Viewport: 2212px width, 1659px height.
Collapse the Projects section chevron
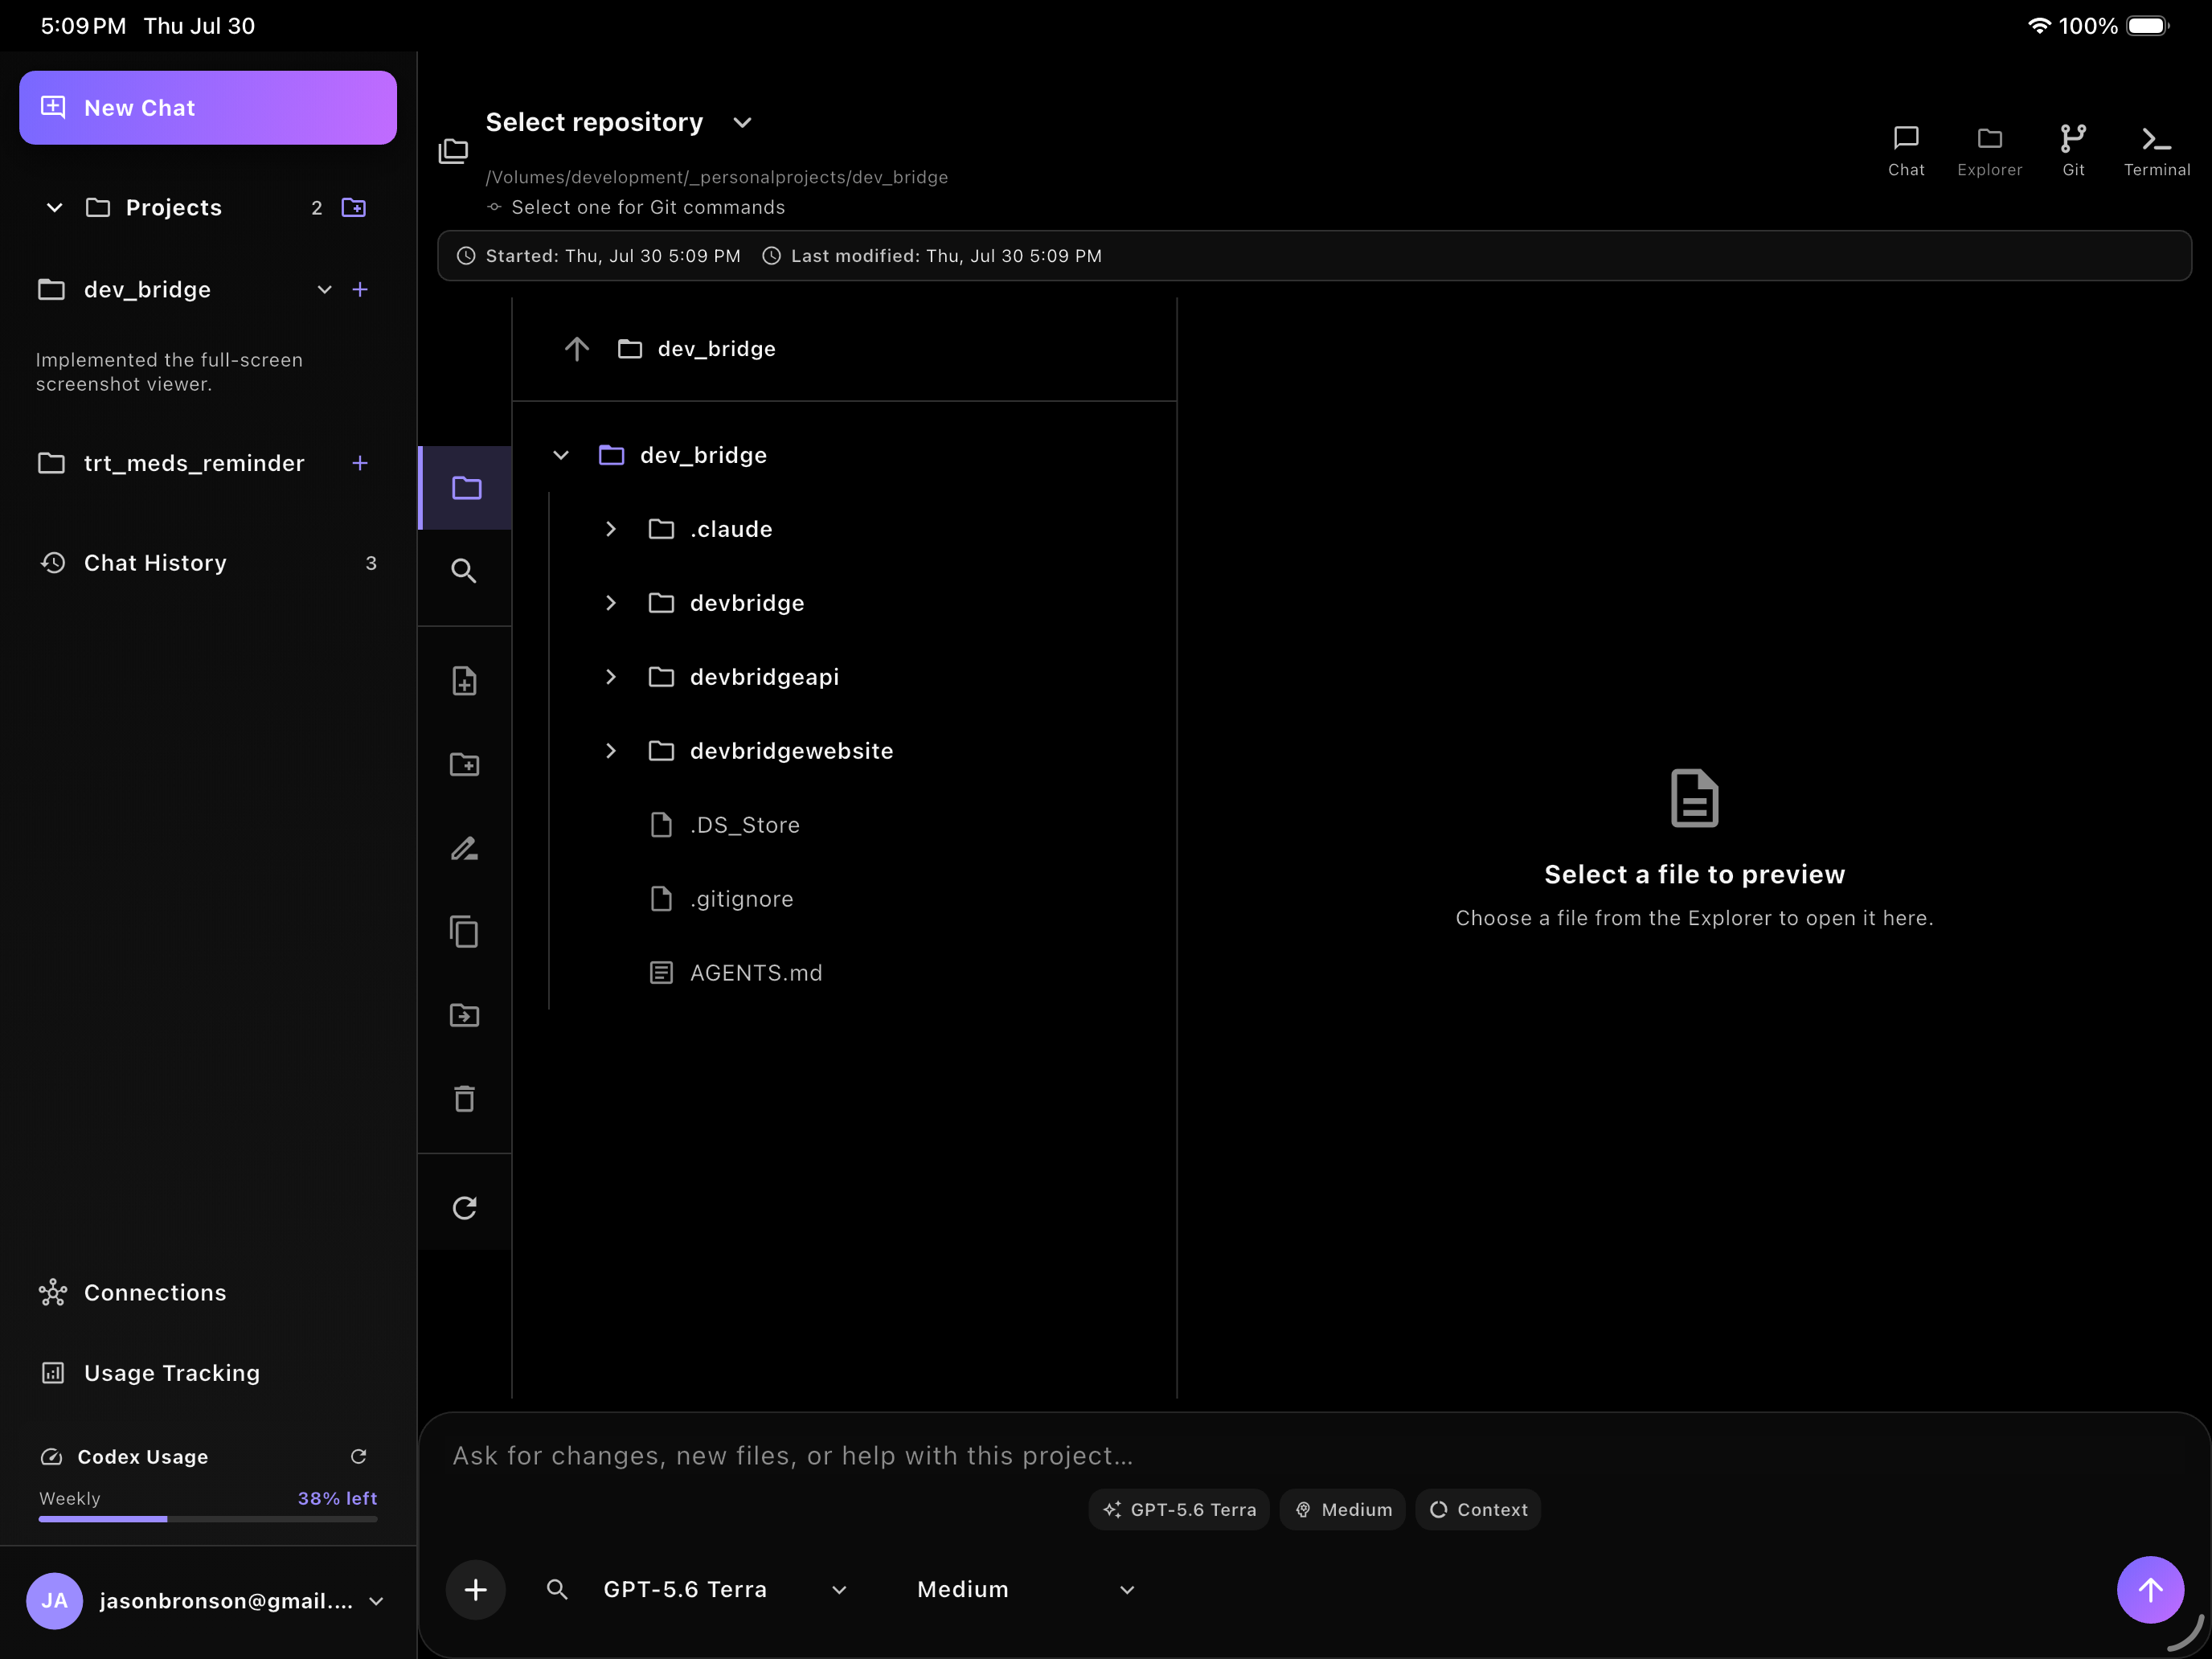[x=55, y=208]
